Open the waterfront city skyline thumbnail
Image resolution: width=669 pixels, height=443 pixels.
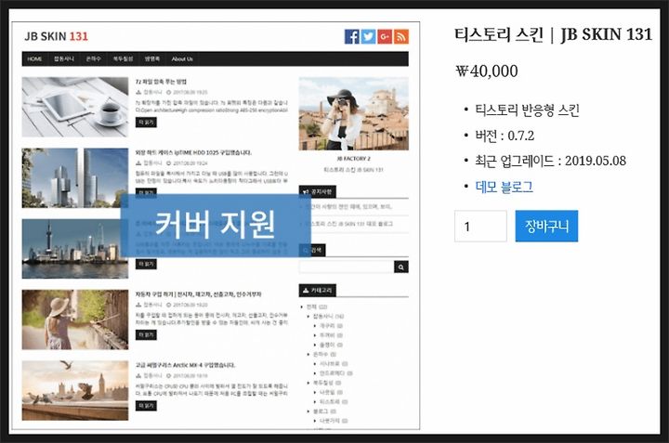75,249
